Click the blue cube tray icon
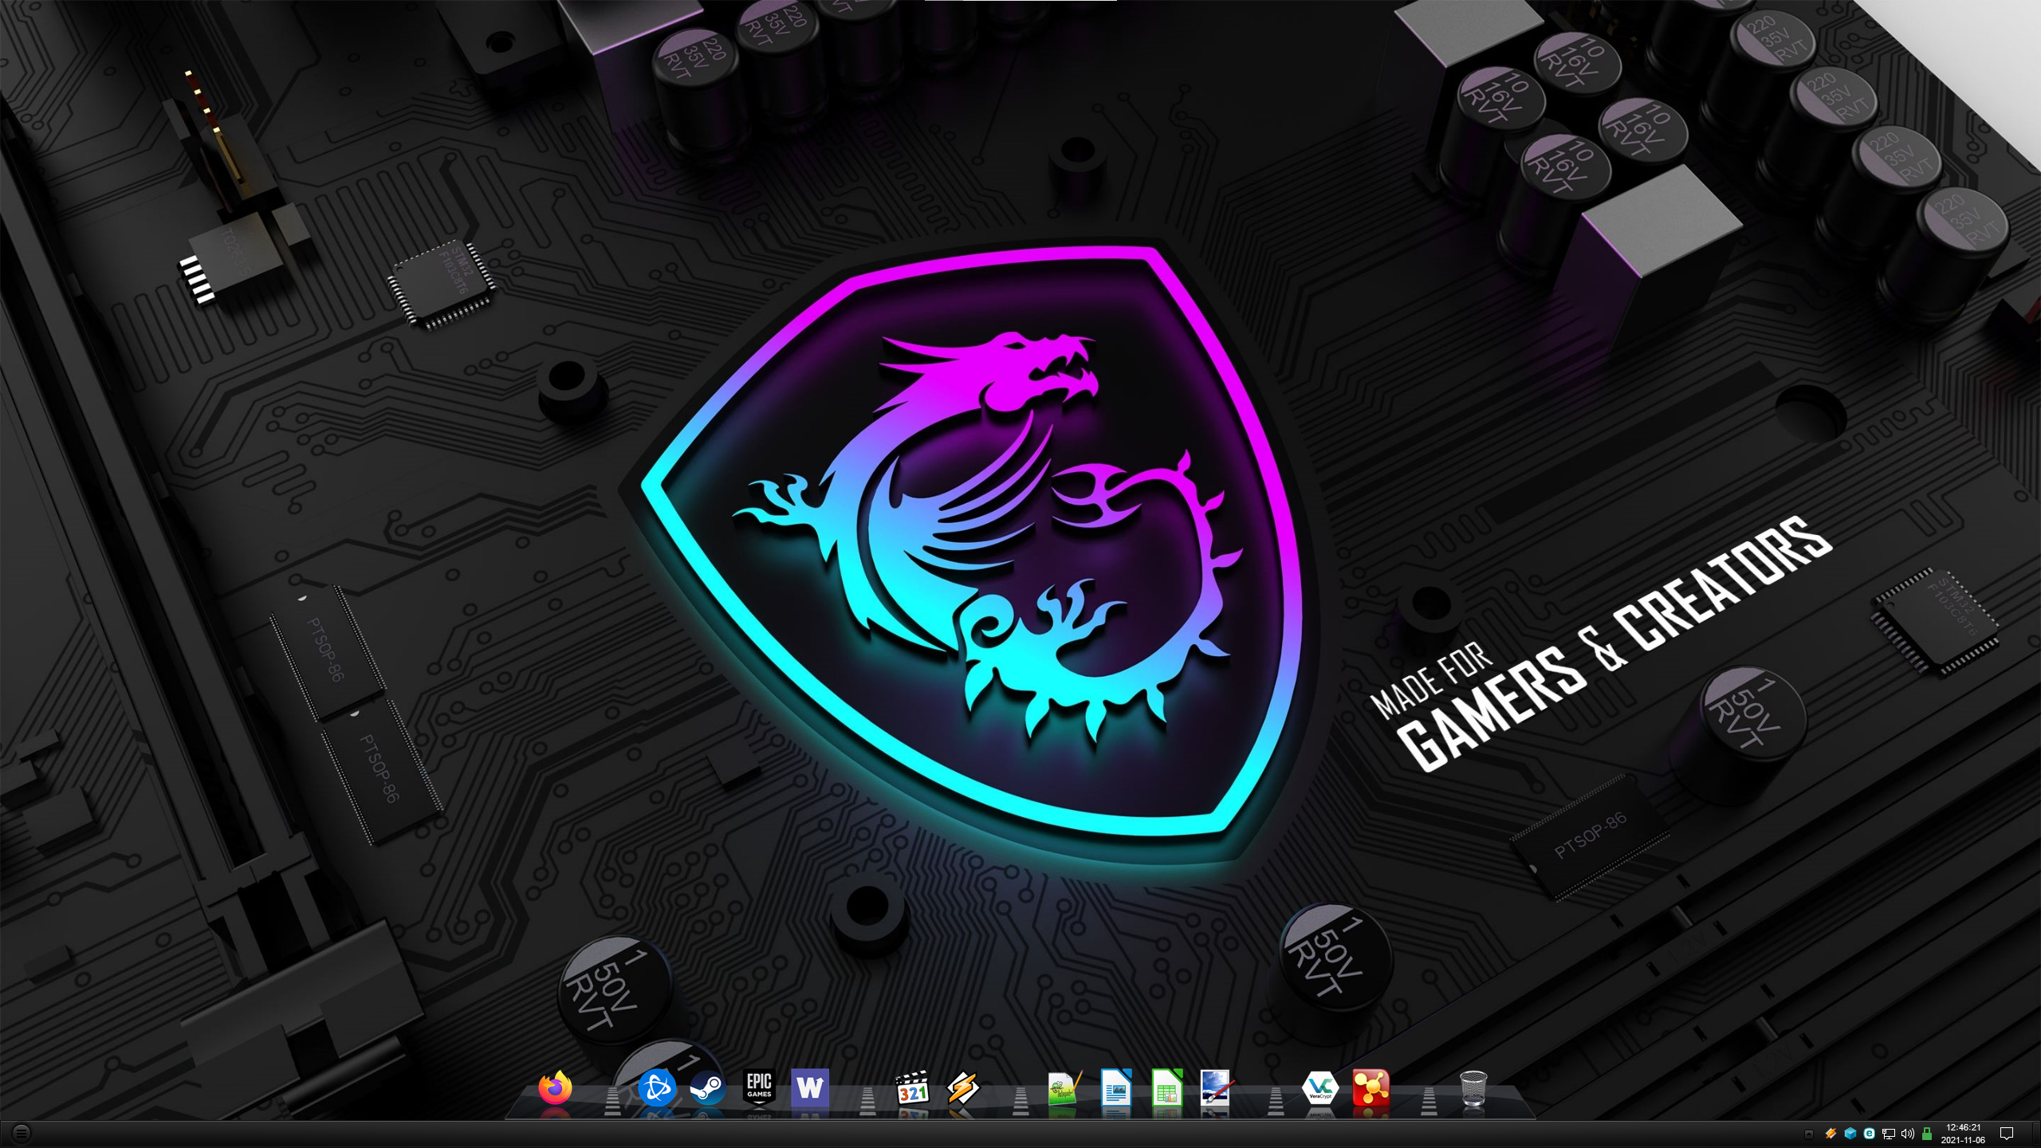 point(1850,1134)
